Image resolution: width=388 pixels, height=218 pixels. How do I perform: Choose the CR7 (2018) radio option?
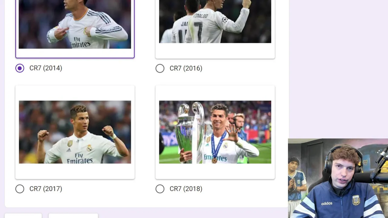[x=160, y=189]
